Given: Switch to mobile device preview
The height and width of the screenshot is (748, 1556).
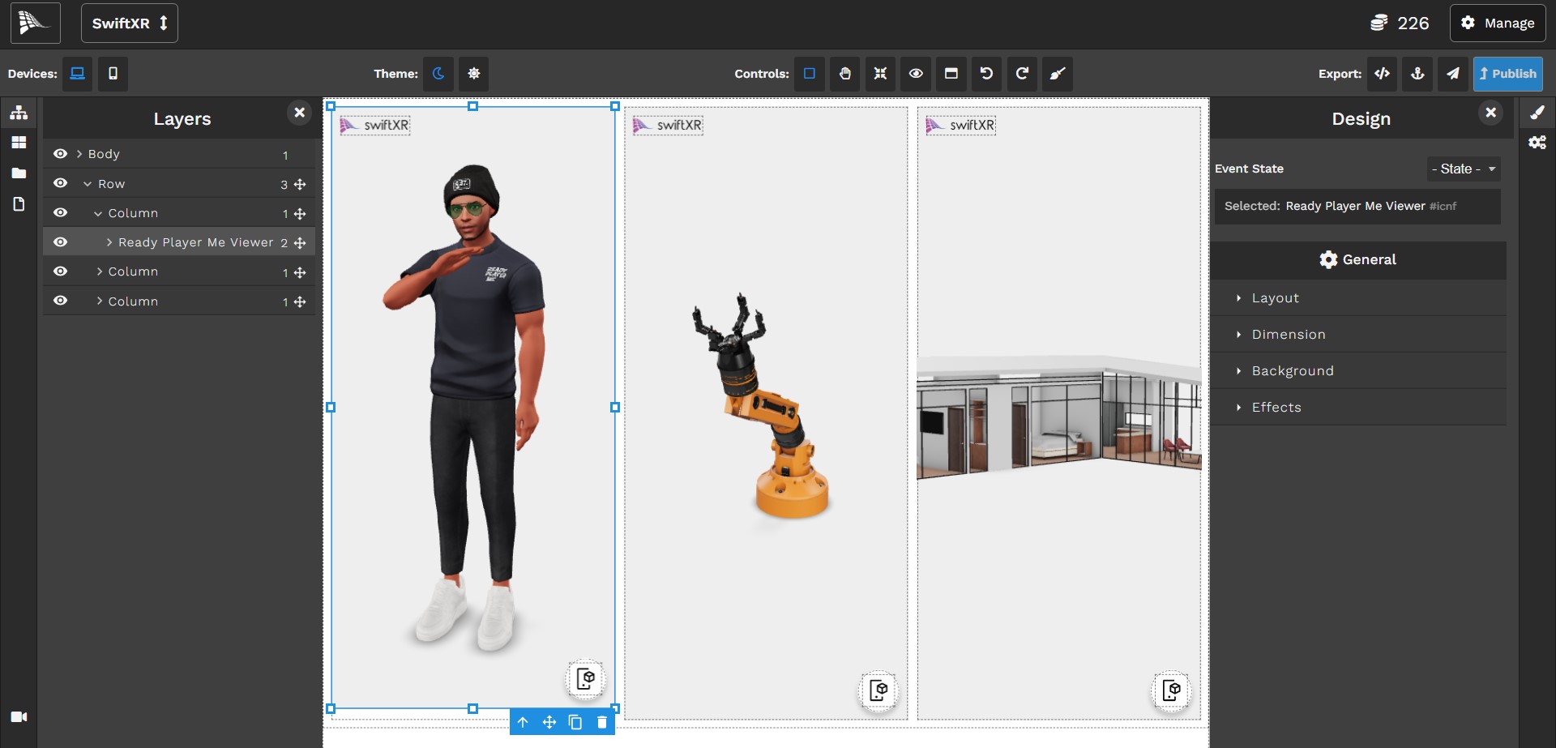Looking at the screenshot, I should pos(113,74).
